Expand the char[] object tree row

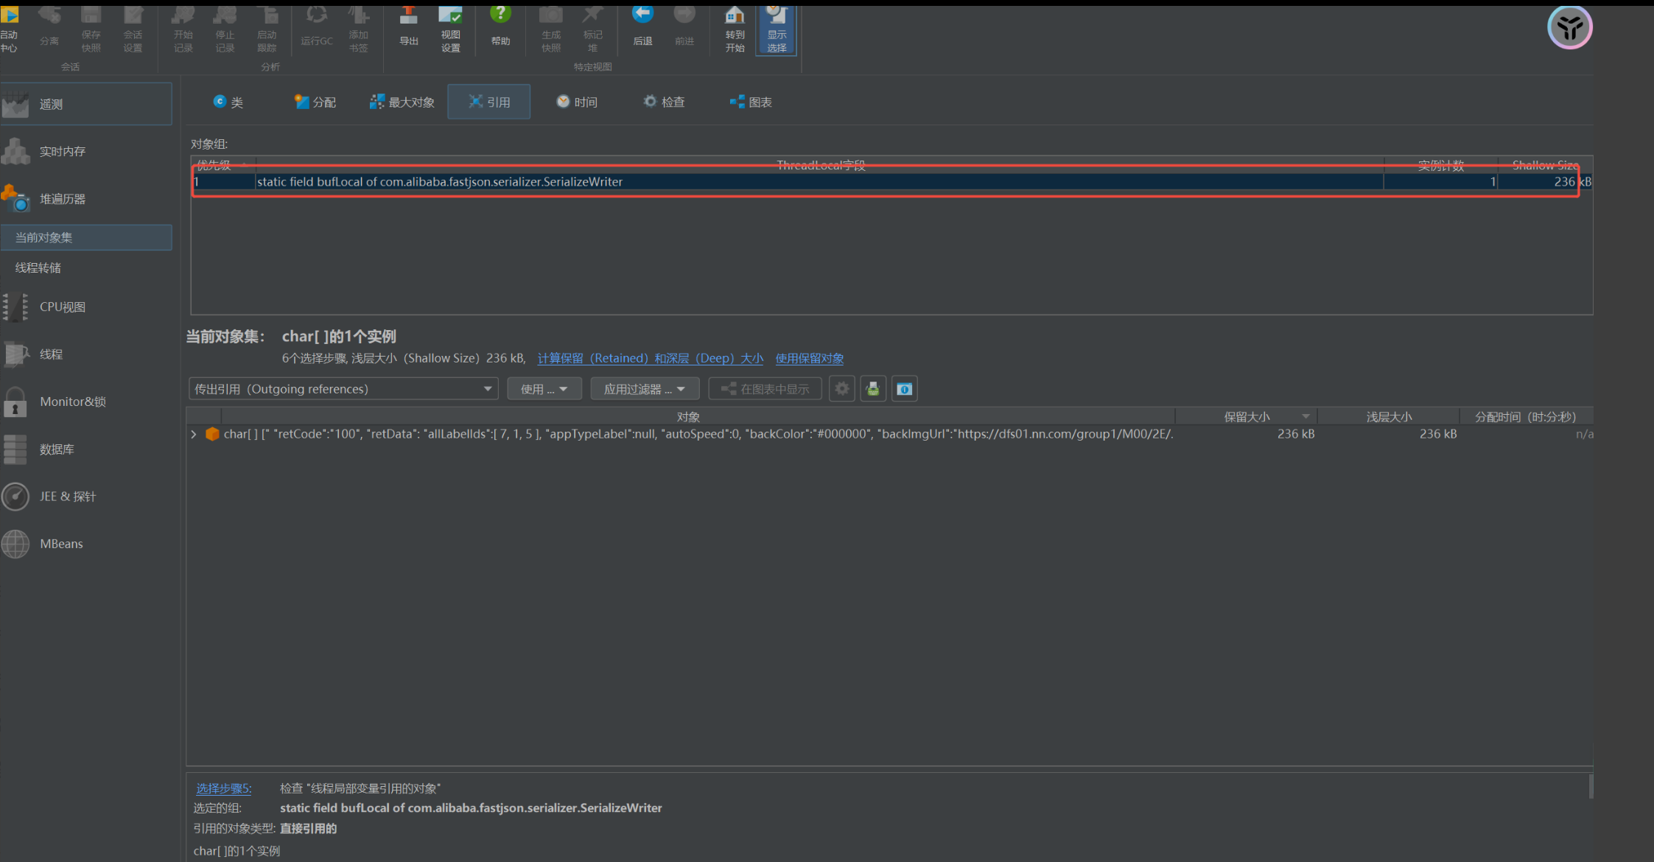coord(194,435)
